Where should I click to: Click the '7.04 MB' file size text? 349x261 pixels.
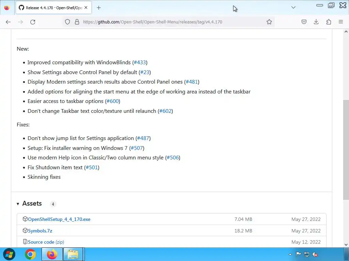pos(243,219)
